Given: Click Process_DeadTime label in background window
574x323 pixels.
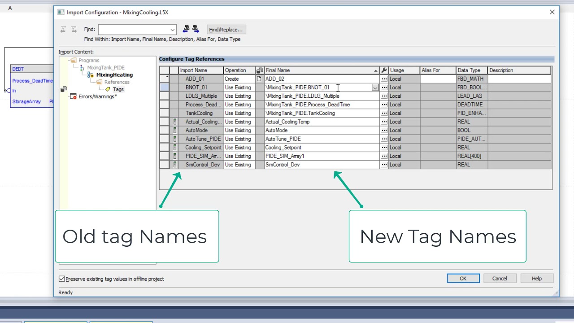Looking at the screenshot, I should pyautogui.click(x=32, y=81).
